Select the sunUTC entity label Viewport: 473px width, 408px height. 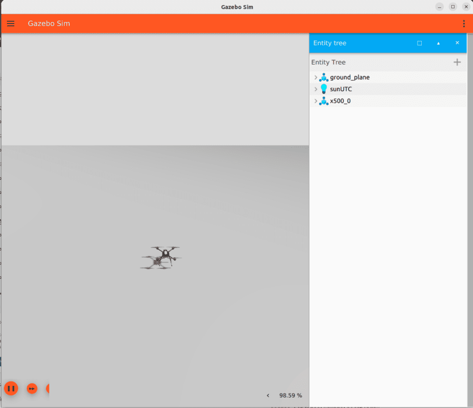click(x=341, y=89)
